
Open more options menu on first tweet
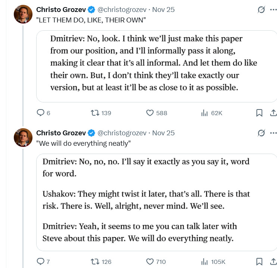coord(273,10)
